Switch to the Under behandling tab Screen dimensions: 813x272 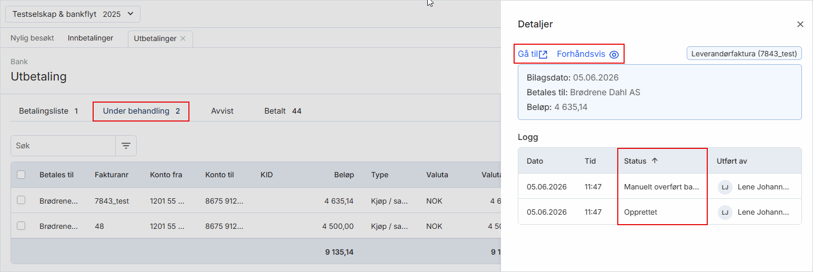tap(142, 111)
